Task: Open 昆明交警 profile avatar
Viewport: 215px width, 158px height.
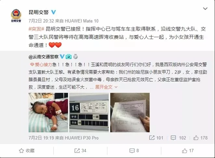Action: tap(16, 15)
